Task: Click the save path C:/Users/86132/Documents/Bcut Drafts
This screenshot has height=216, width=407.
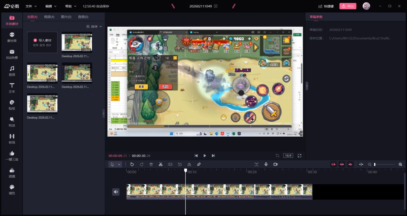Action: click(x=359, y=38)
